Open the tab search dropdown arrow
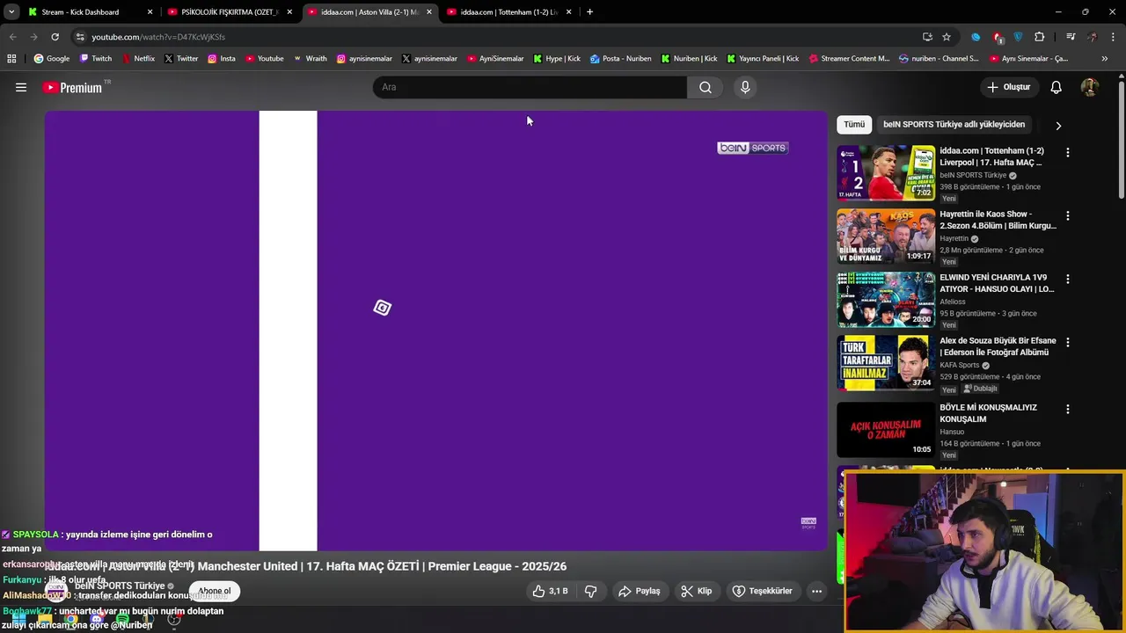1126x633 pixels. [x=11, y=12]
